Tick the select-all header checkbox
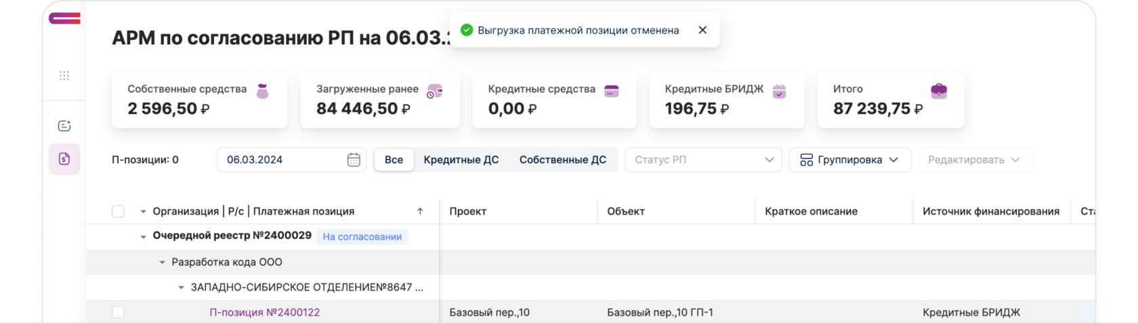Image resolution: width=1138 pixels, height=324 pixels. pos(118,212)
